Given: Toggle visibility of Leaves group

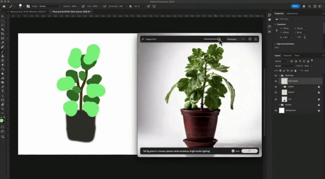Looking at the screenshot, I should click(x=276, y=87).
